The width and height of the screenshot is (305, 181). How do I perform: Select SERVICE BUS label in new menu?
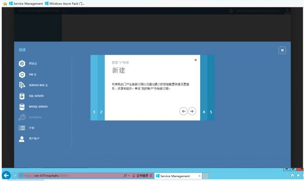pos(38,85)
